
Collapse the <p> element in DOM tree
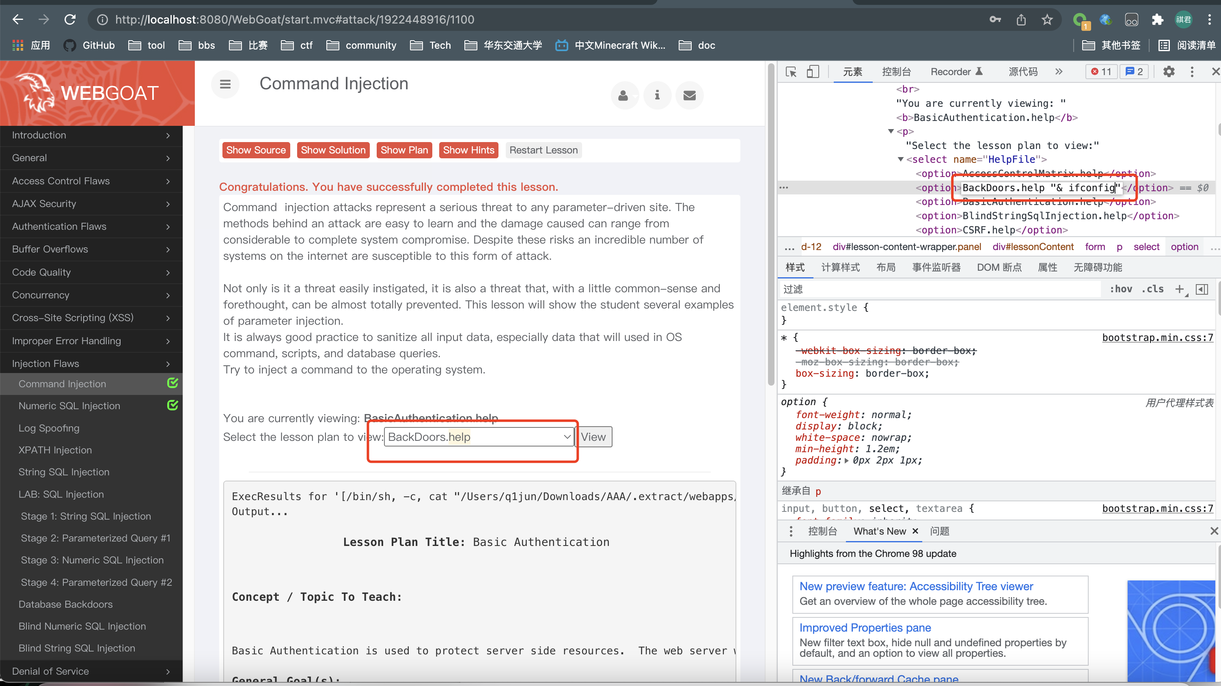[891, 132]
